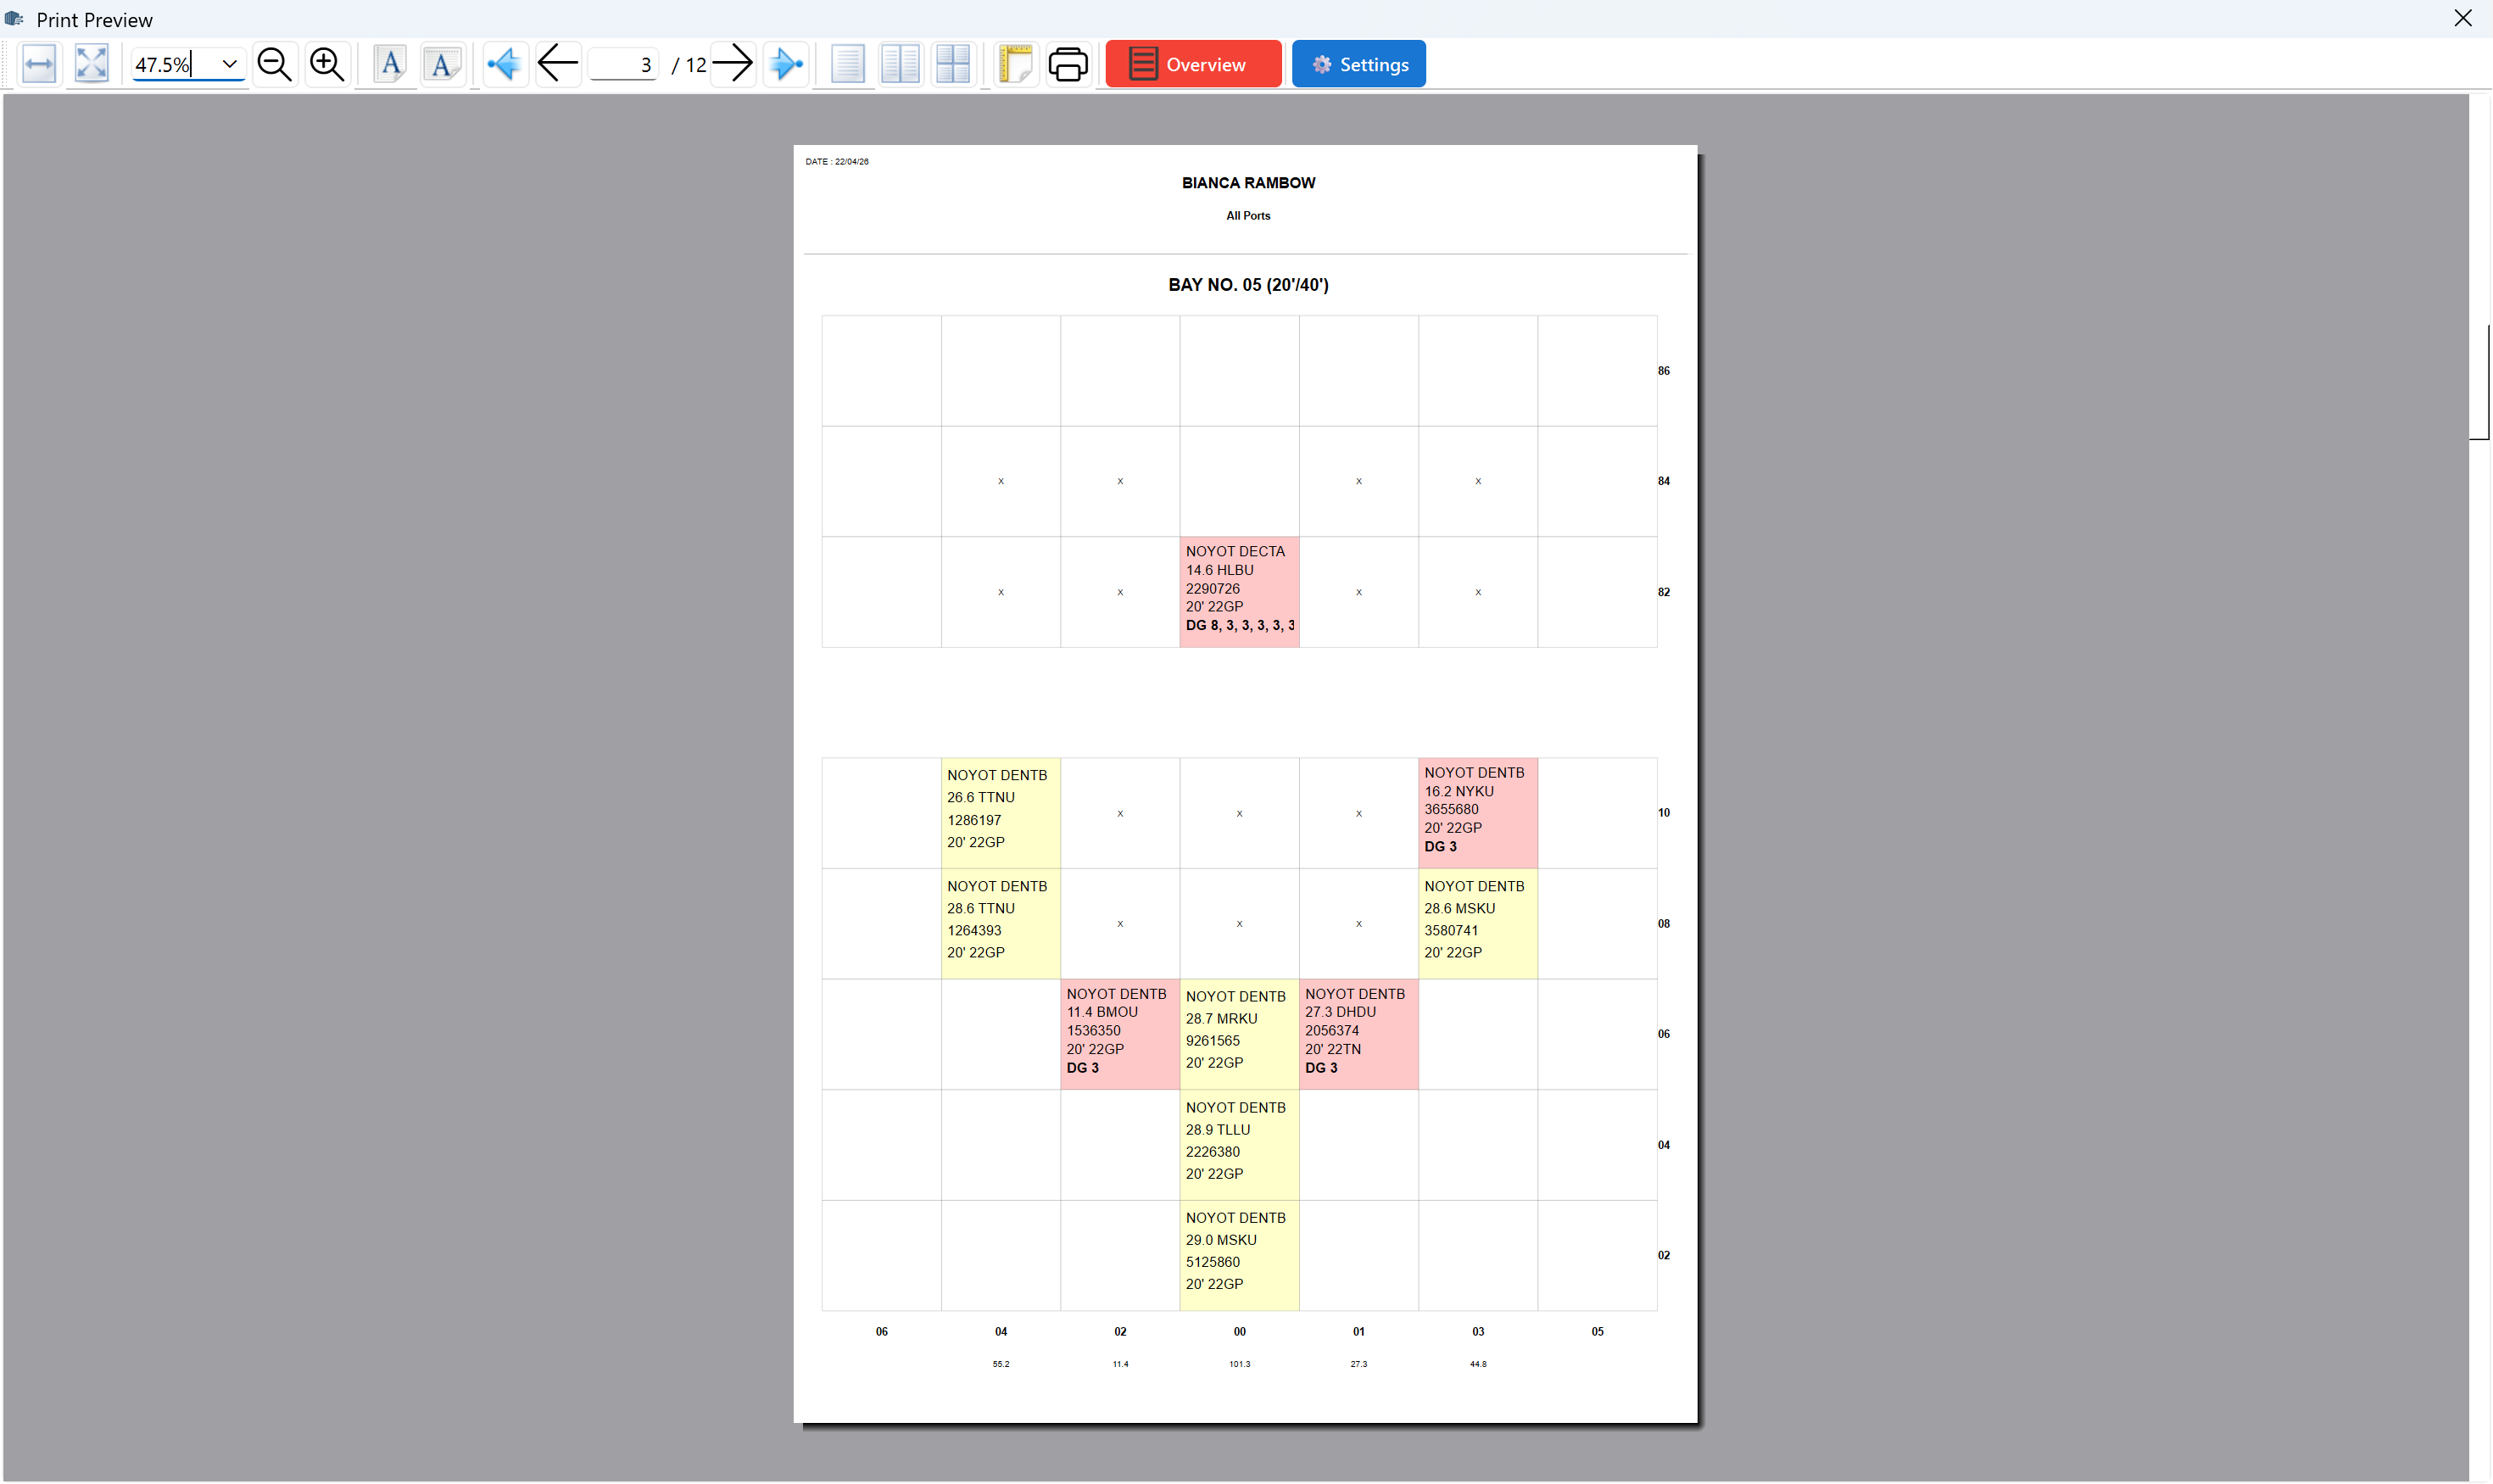The height and width of the screenshot is (1484, 2493).
Task: Show single page layout
Action: [847, 64]
